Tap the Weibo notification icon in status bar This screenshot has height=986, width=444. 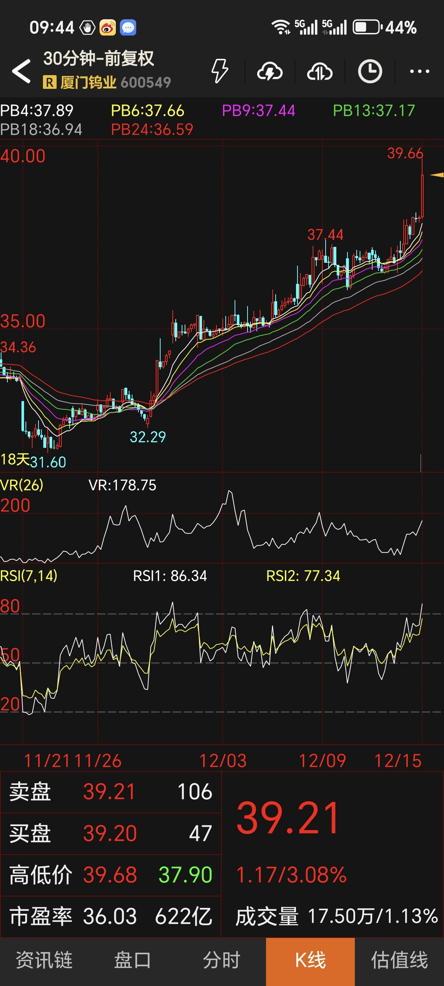(108, 27)
